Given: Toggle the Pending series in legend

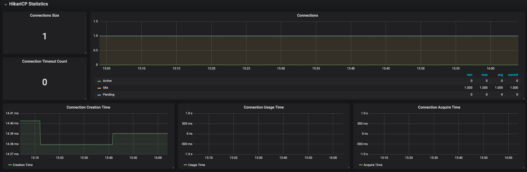Looking at the screenshot, I should (109, 95).
